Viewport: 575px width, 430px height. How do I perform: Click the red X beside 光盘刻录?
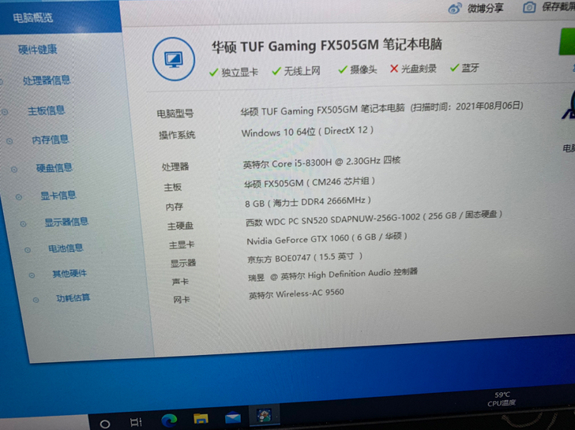(394, 69)
